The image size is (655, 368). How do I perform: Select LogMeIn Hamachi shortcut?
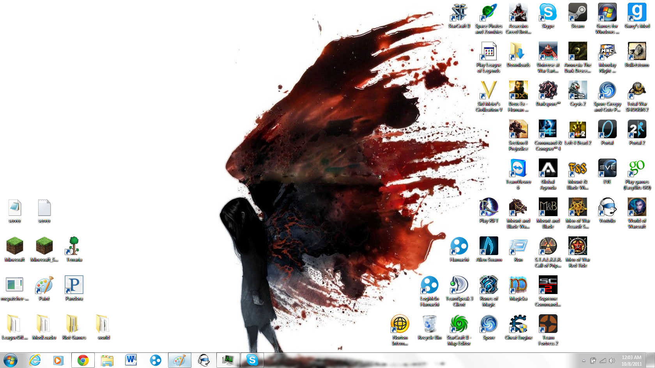[429, 291]
